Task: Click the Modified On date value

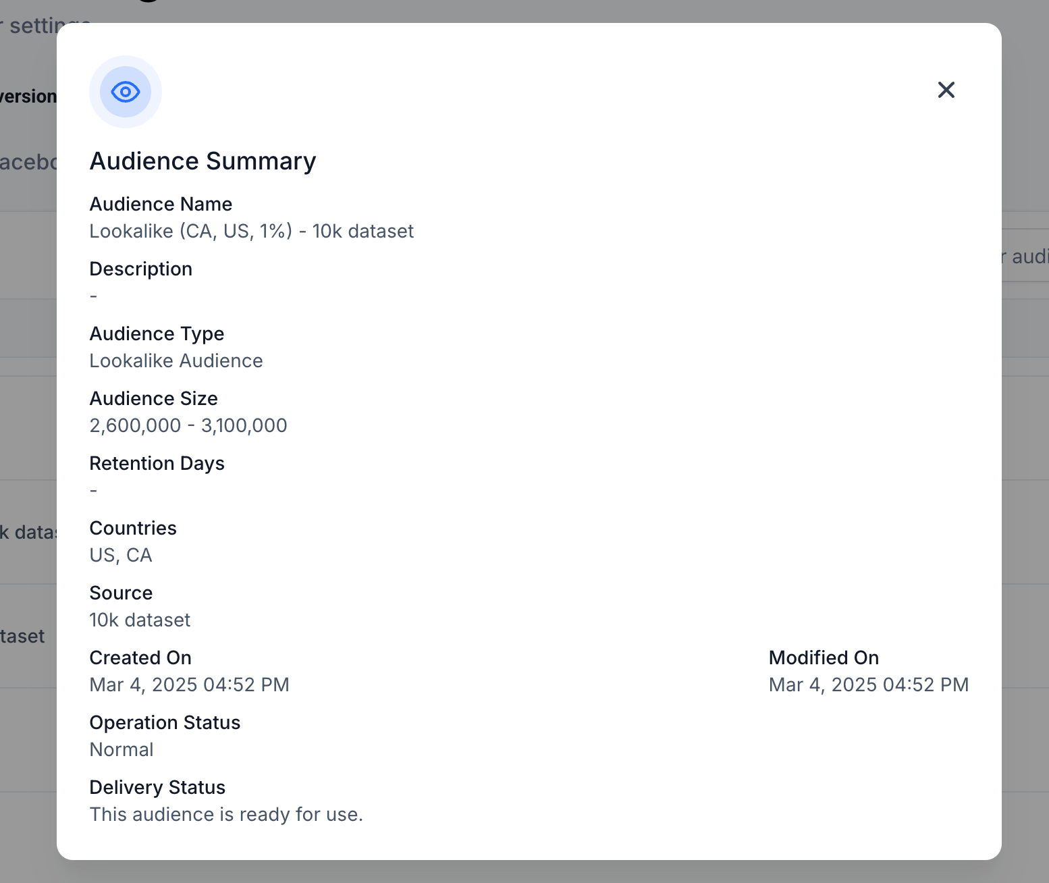Action: (x=868, y=685)
